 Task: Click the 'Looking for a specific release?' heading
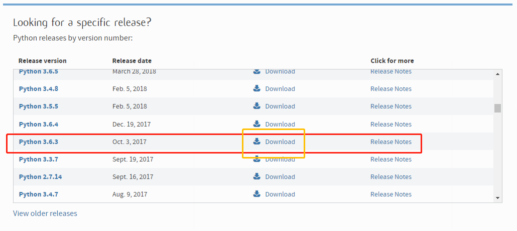click(x=82, y=22)
